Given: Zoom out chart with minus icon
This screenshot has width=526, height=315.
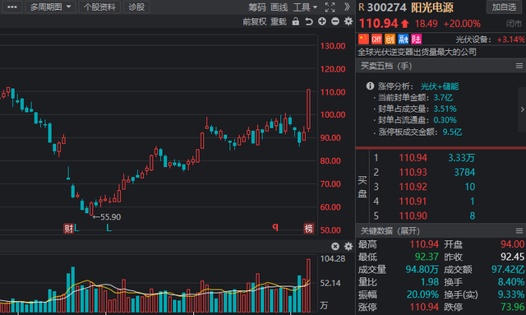Looking at the screenshot, I should [335, 21].
